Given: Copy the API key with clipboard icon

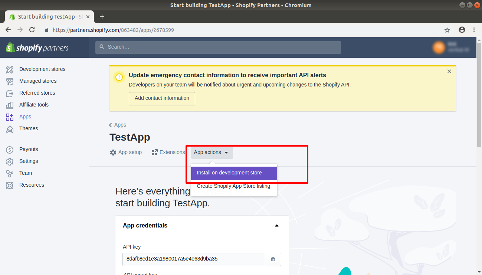Looking at the screenshot, I should 273,259.
